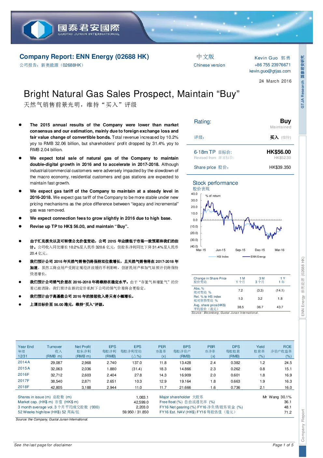Click the '2014A' year row label
Viewport: 323px width, 458px height.
24,362
